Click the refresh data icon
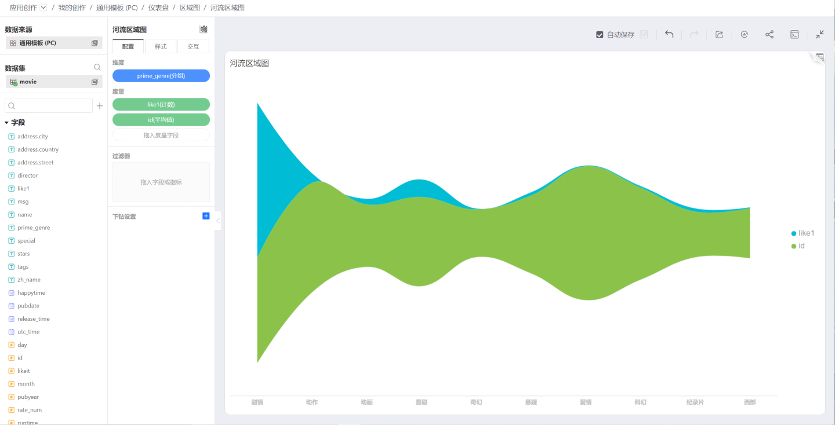835x425 pixels. point(745,34)
